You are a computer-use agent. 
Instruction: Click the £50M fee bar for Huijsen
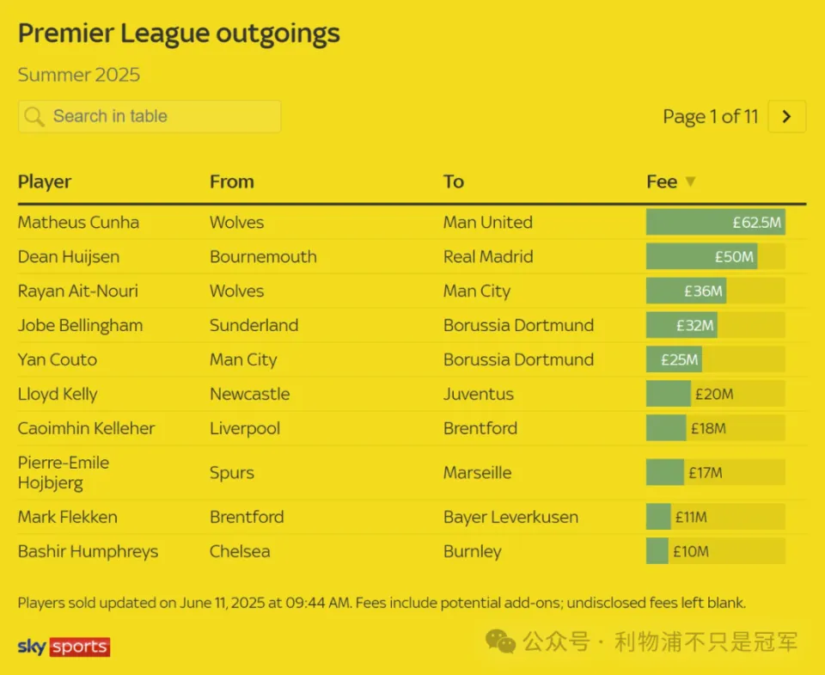pyautogui.click(x=716, y=257)
